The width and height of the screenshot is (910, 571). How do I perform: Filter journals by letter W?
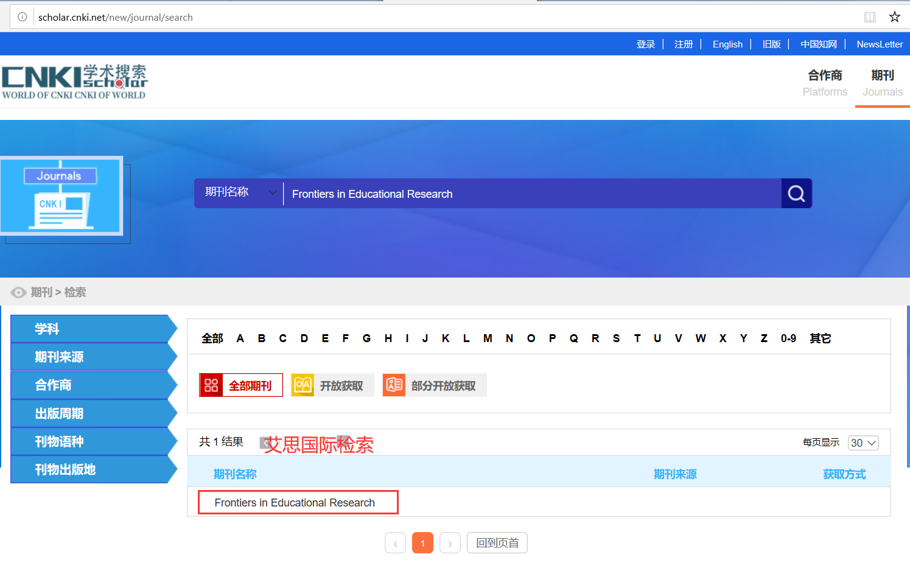701,338
